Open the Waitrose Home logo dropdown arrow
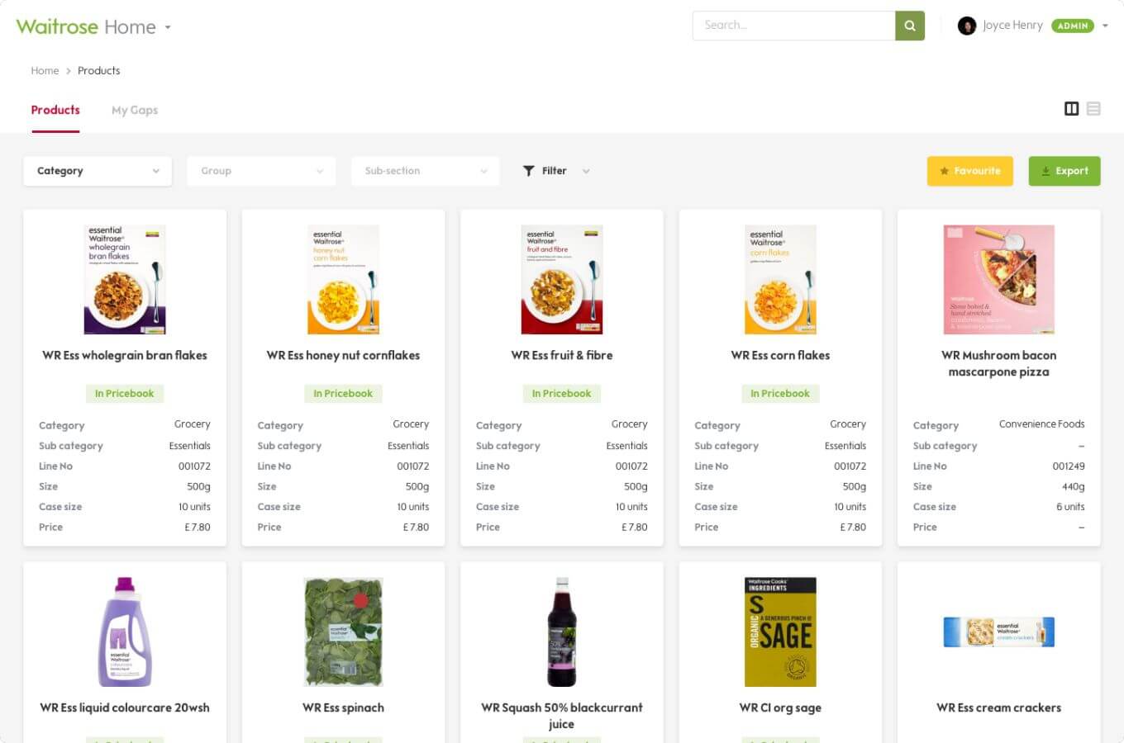 point(168,27)
